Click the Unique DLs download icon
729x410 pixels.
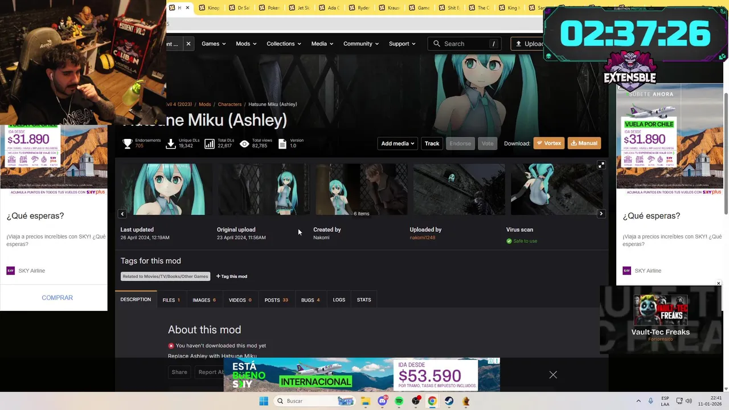coord(170,143)
